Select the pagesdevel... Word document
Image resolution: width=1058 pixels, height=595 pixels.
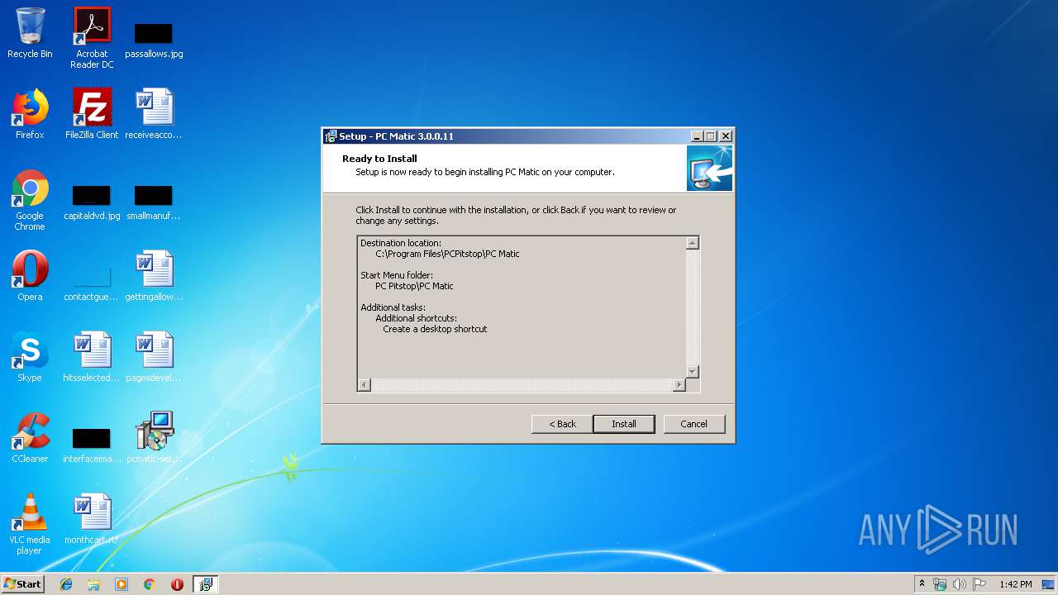pos(154,357)
